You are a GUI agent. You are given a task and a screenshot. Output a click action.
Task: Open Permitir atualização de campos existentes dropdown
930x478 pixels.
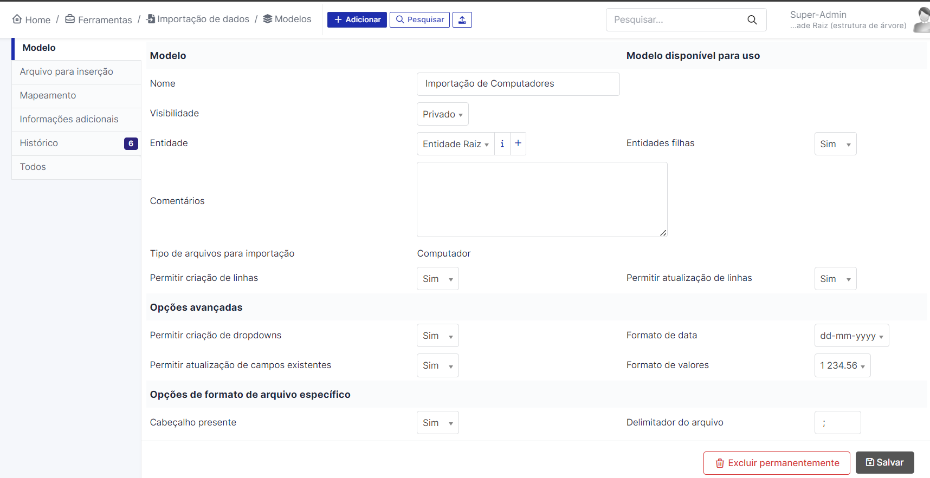click(x=438, y=365)
